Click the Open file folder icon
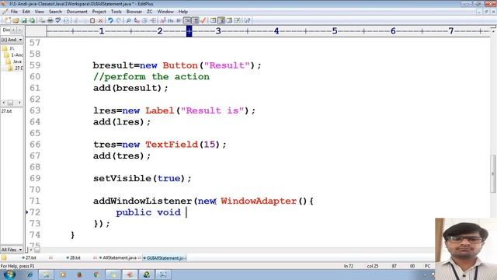This screenshot has width=497, height=280. coord(16,21)
